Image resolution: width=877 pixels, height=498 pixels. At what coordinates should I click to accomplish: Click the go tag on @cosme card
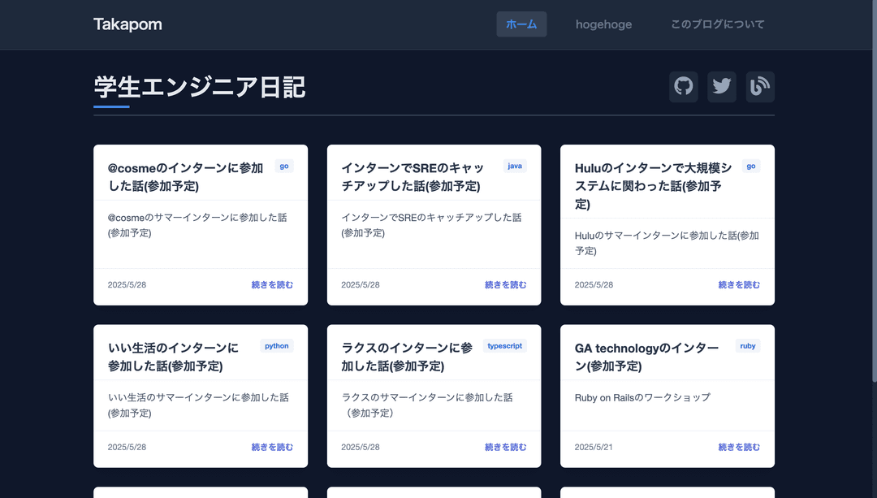[284, 167]
